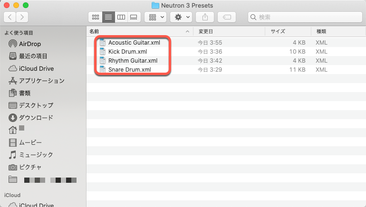Viewport: 366px width, 207px height.
Task: Click the Snare Drum.xml file icon
Action: click(x=103, y=69)
